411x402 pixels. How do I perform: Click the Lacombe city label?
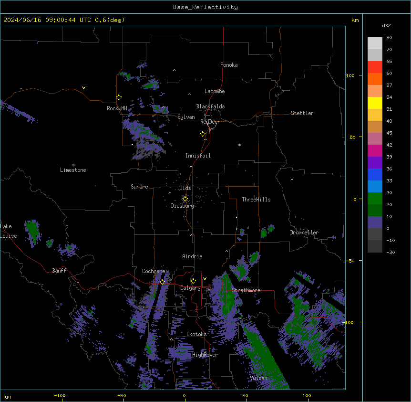click(x=215, y=91)
